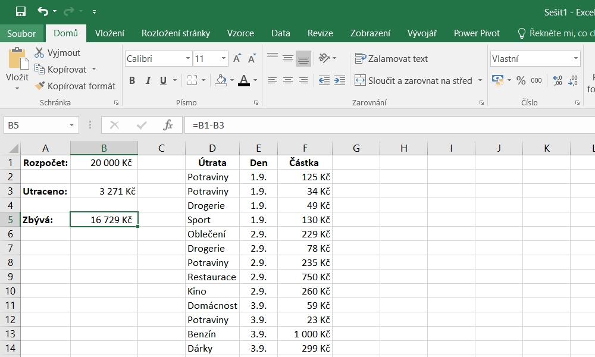This screenshot has width=595, height=357.
Task: Click the Kopírovat formát button
Action: pos(75,86)
